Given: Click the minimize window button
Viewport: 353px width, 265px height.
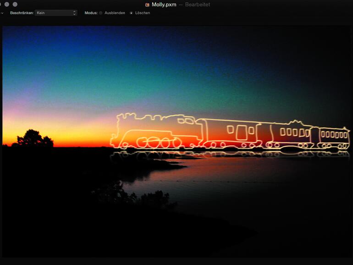Looking at the screenshot, I should pyautogui.click(x=7, y=4).
